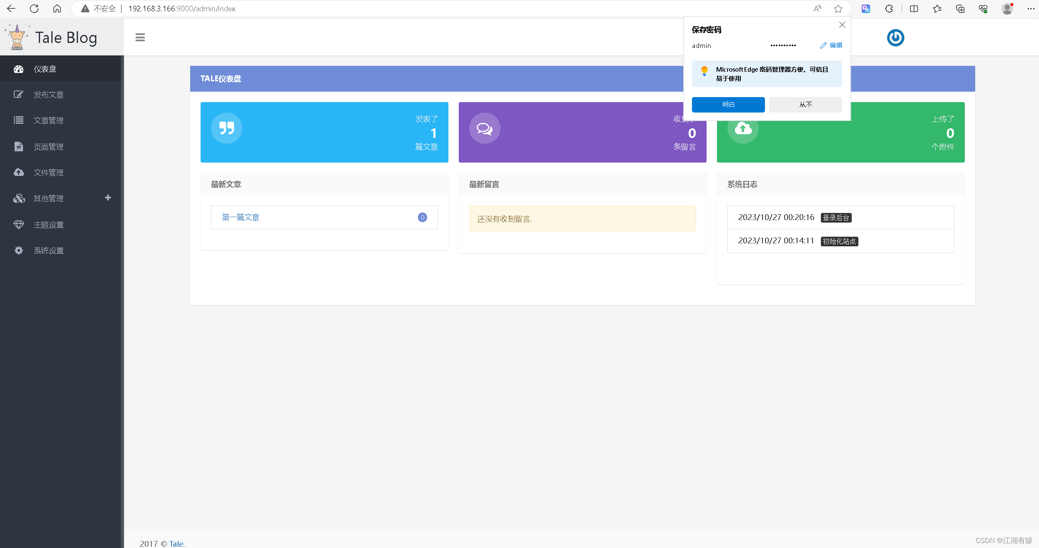Click the admin username in password popup
Image resolution: width=1039 pixels, height=548 pixels.
click(x=701, y=46)
